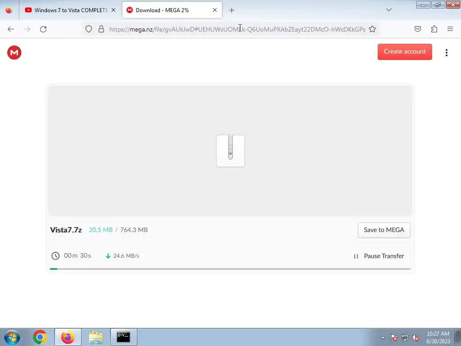
Task: Switch to the Windows 7 to Vista tab
Action: tap(71, 10)
